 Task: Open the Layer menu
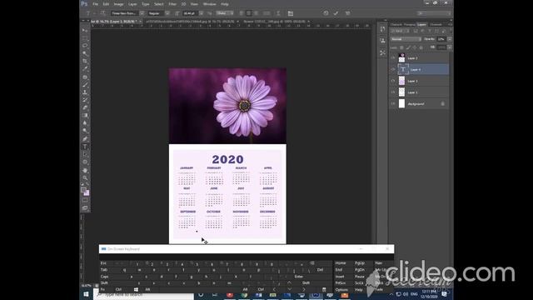(132, 4)
